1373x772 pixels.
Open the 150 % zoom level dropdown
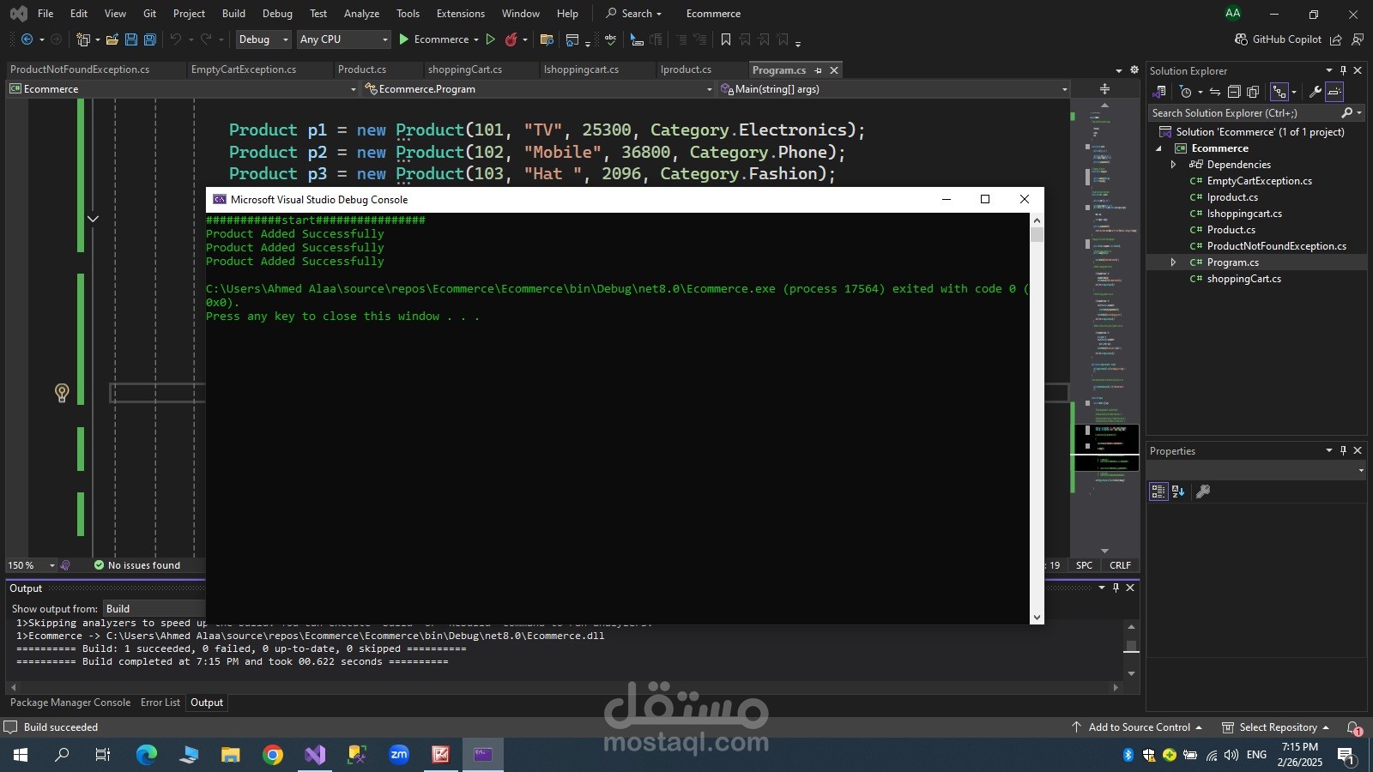(32, 565)
